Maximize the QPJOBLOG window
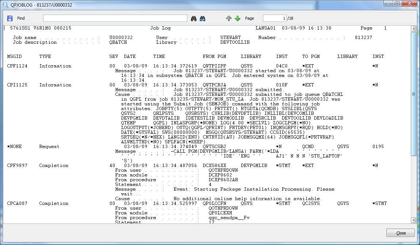This screenshot has height=245, width=420. click(x=397, y=4)
